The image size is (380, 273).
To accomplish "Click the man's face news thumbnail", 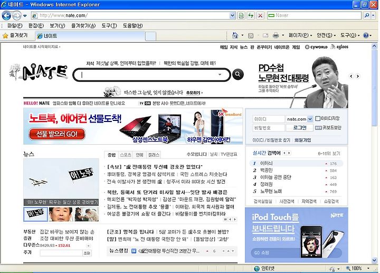I will point(61,214).
